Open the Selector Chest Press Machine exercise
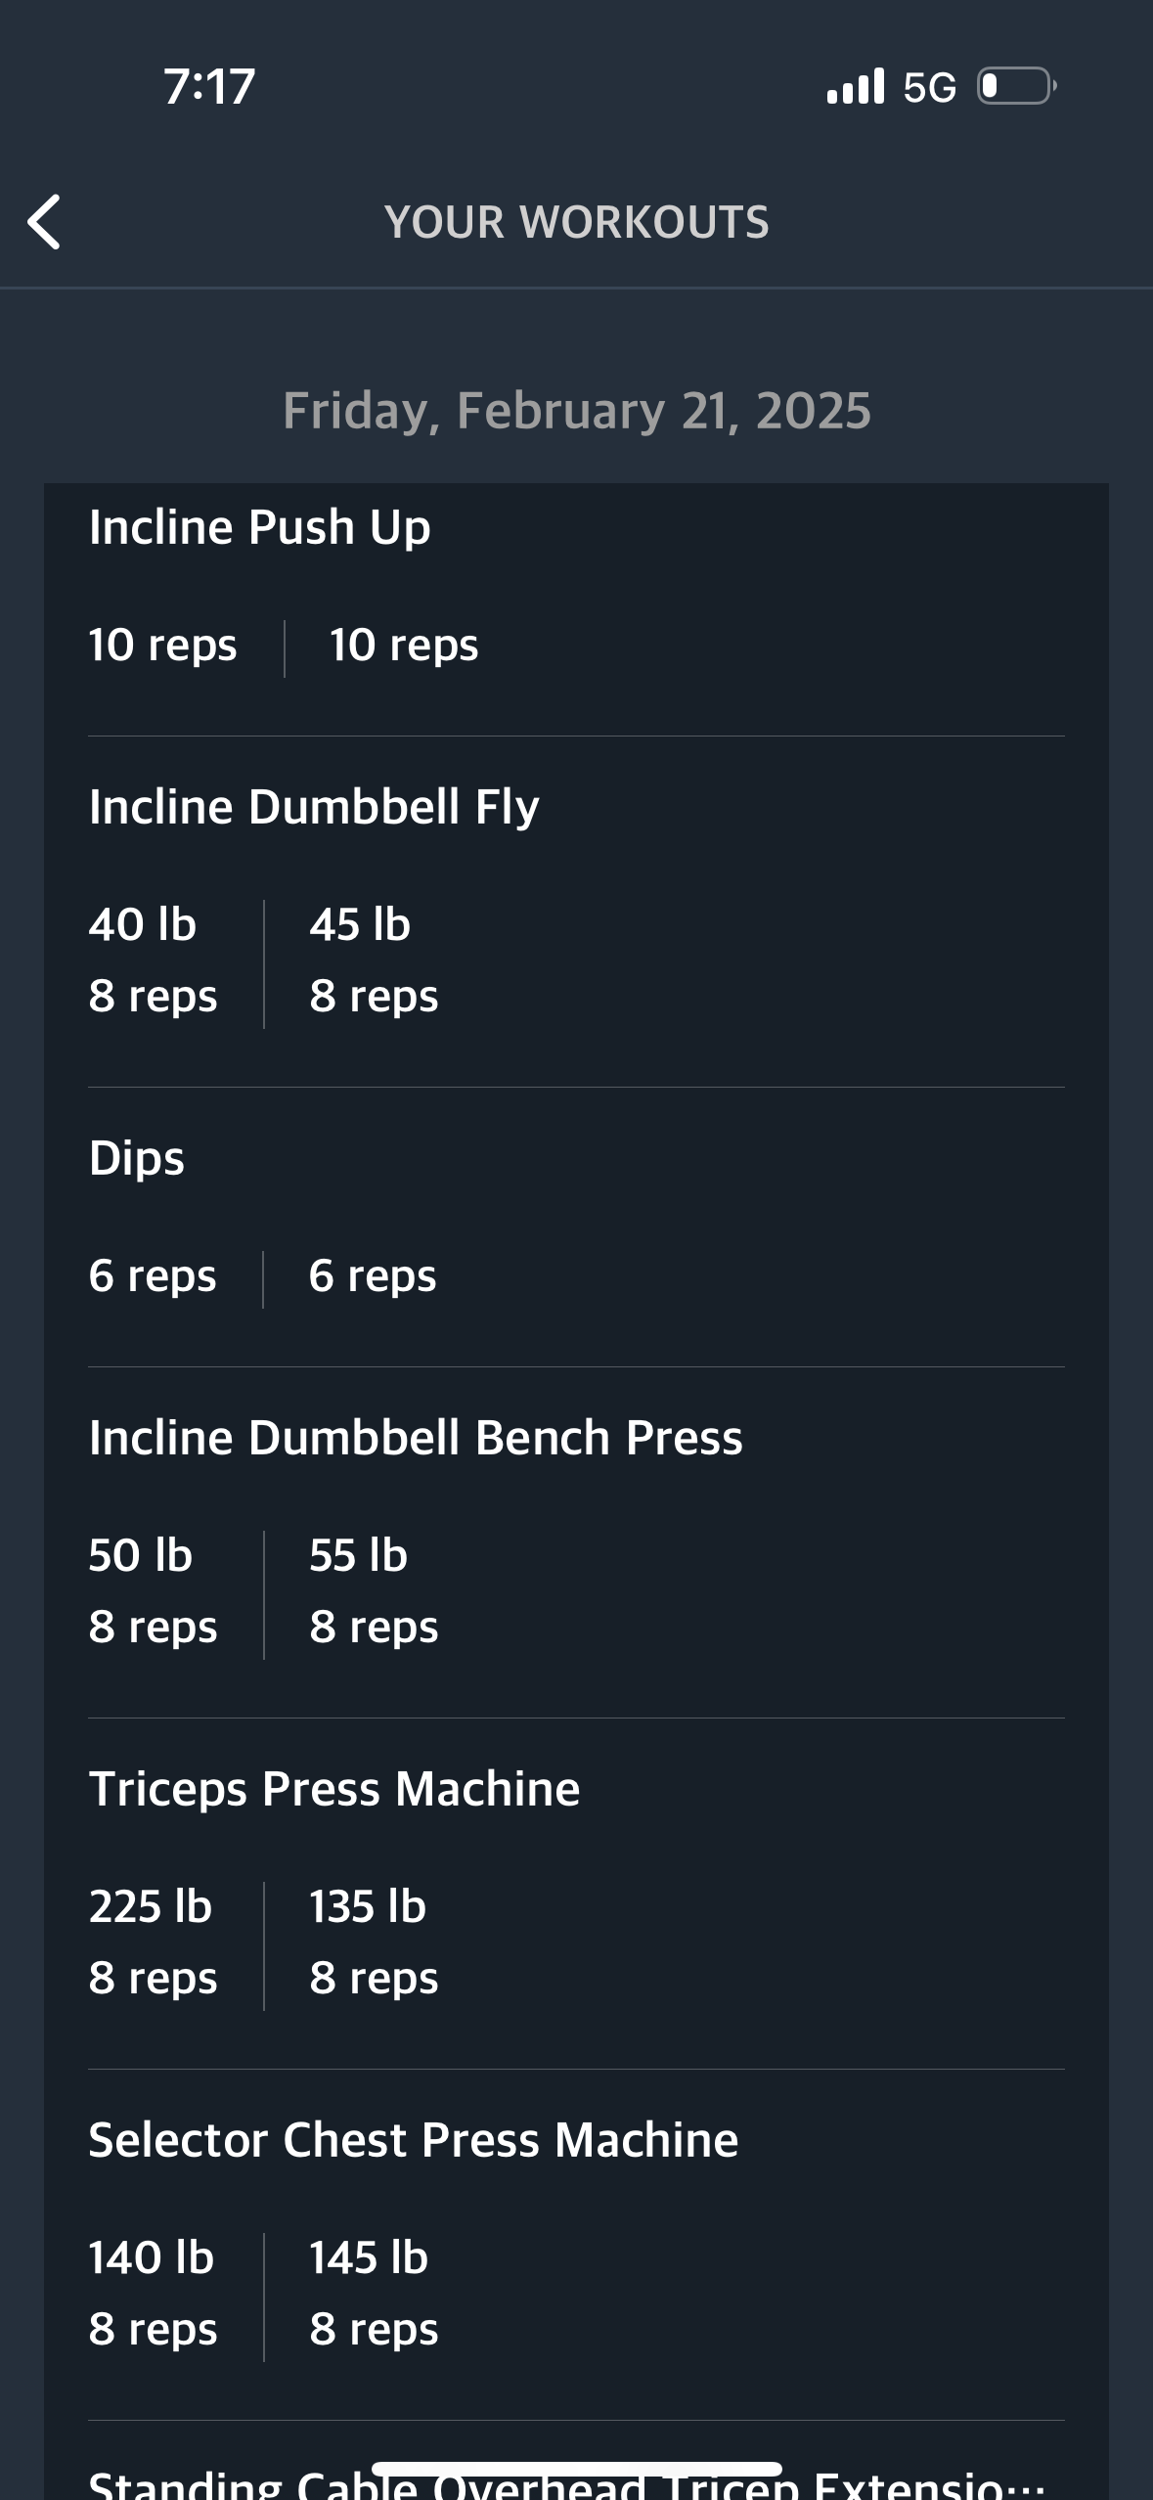 413,2140
